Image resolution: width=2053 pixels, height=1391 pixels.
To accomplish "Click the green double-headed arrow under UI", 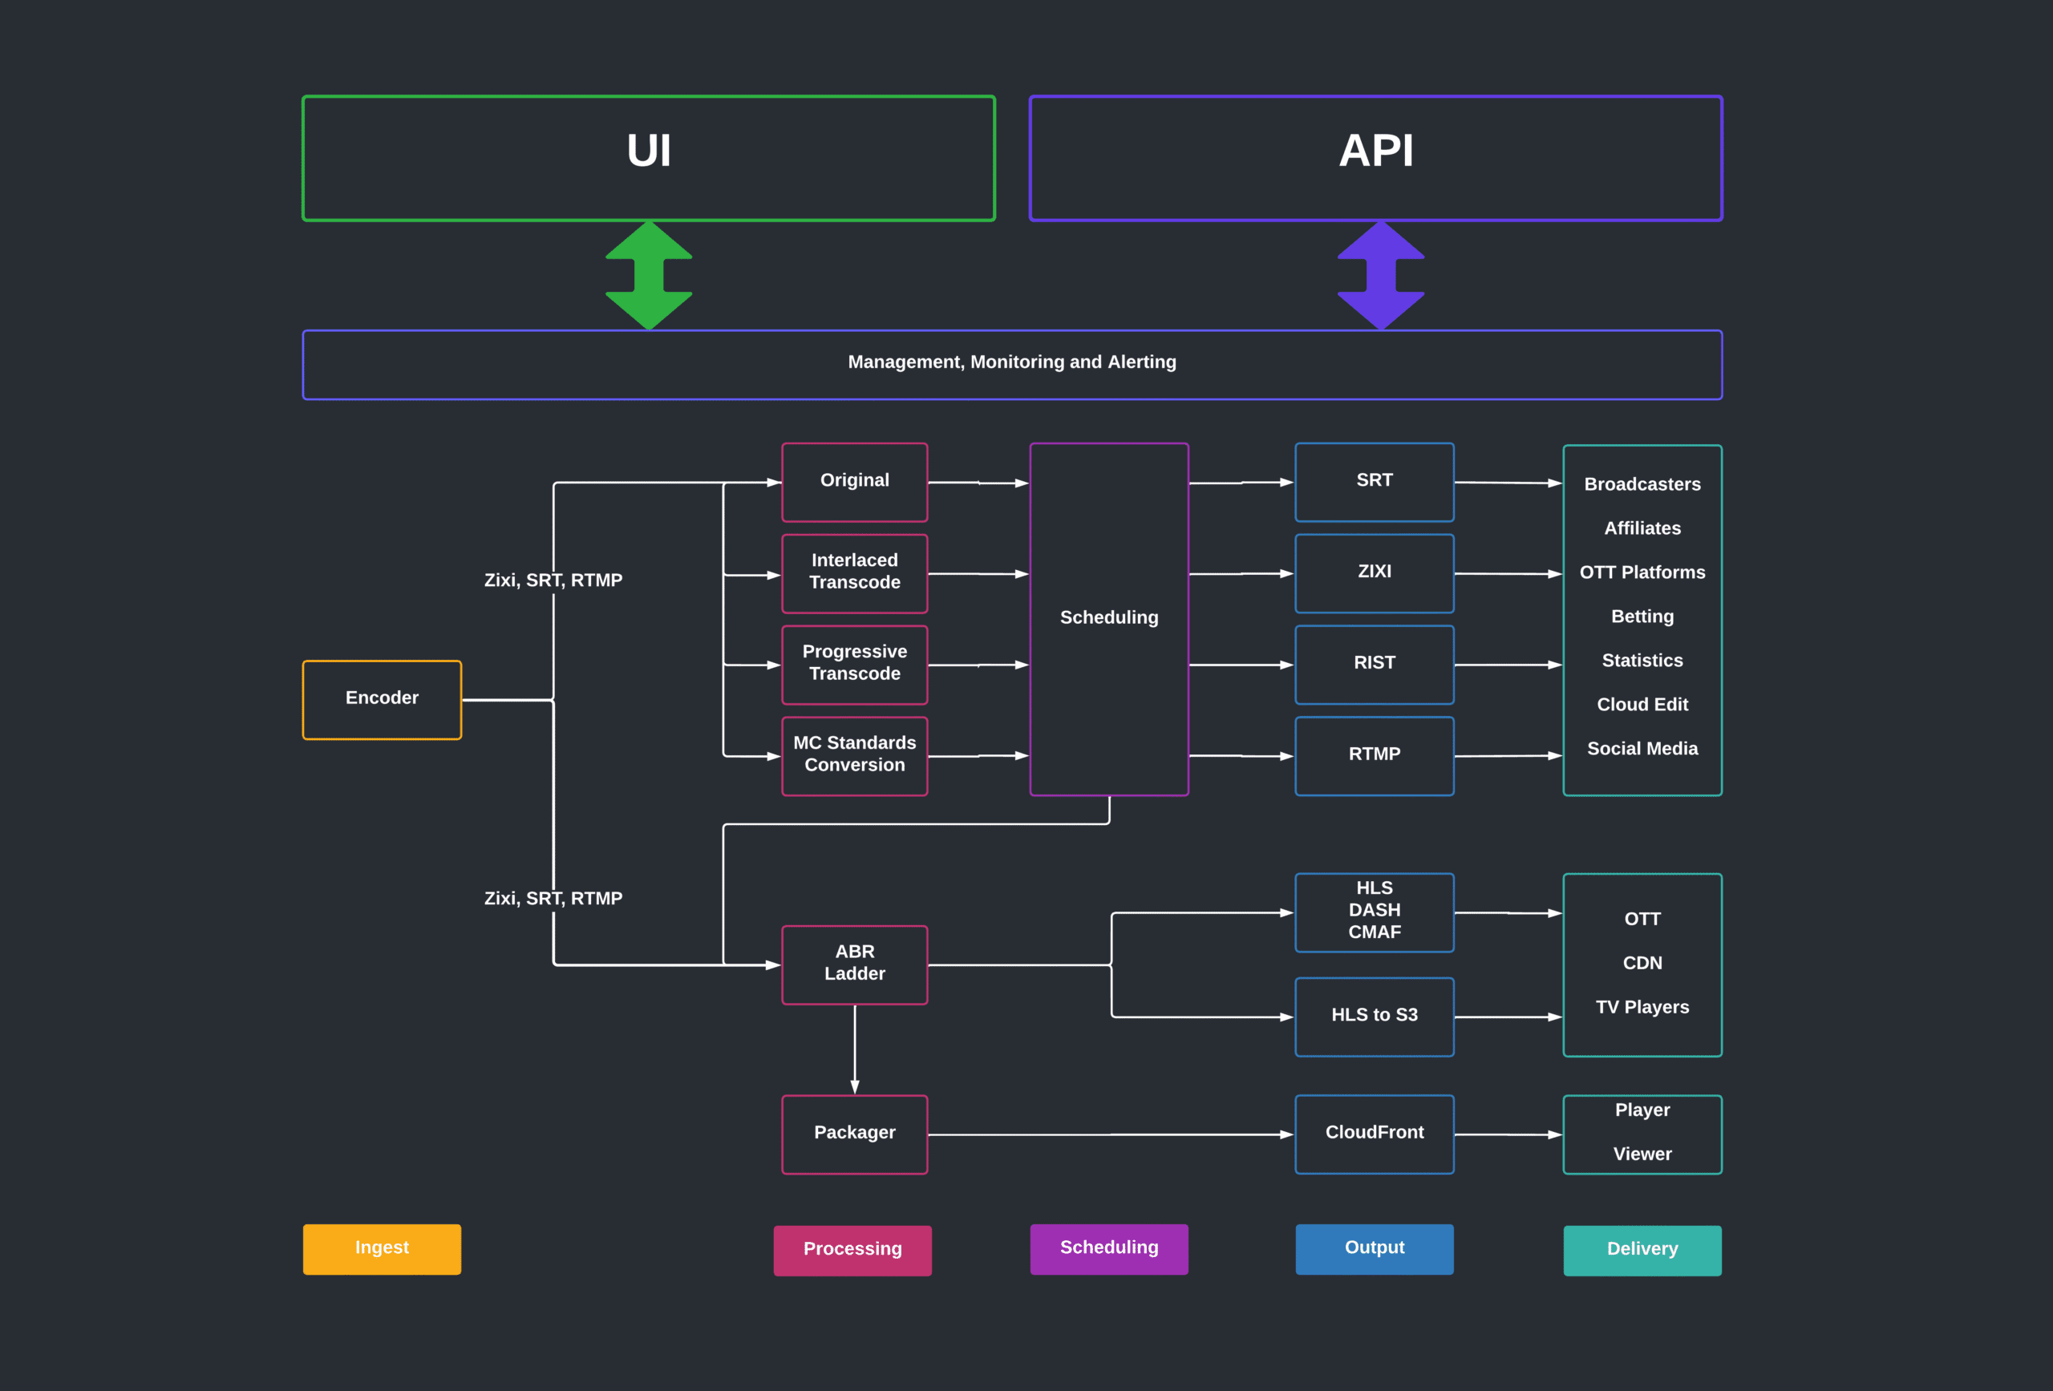I will pyautogui.click(x=649, y=276).
